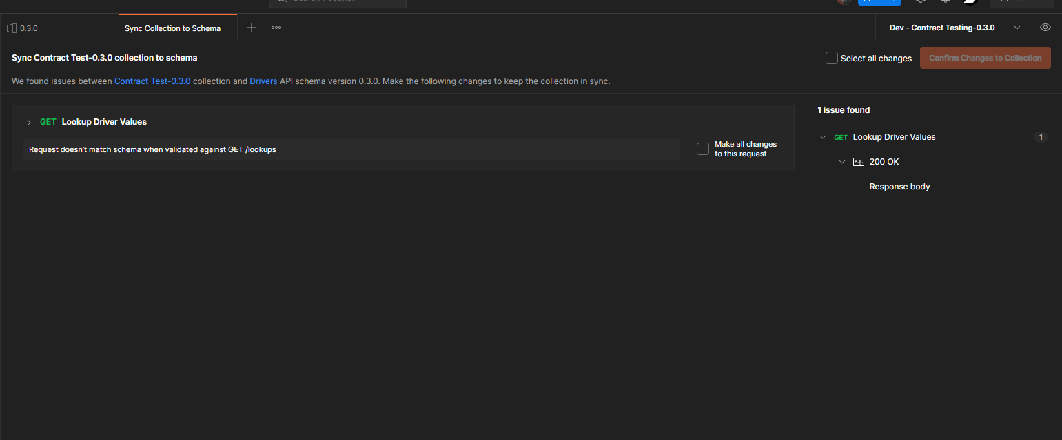Open a new tab with plus icon

click(x=252, y=28)
